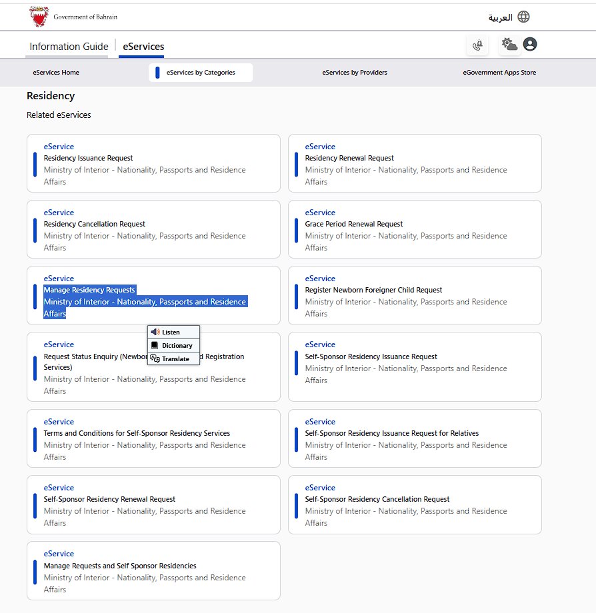
Task: Select the eServices tab
Action: [142, 47]
